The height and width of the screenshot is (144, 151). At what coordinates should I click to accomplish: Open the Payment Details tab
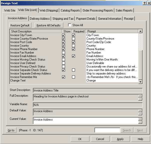(86, 19)
